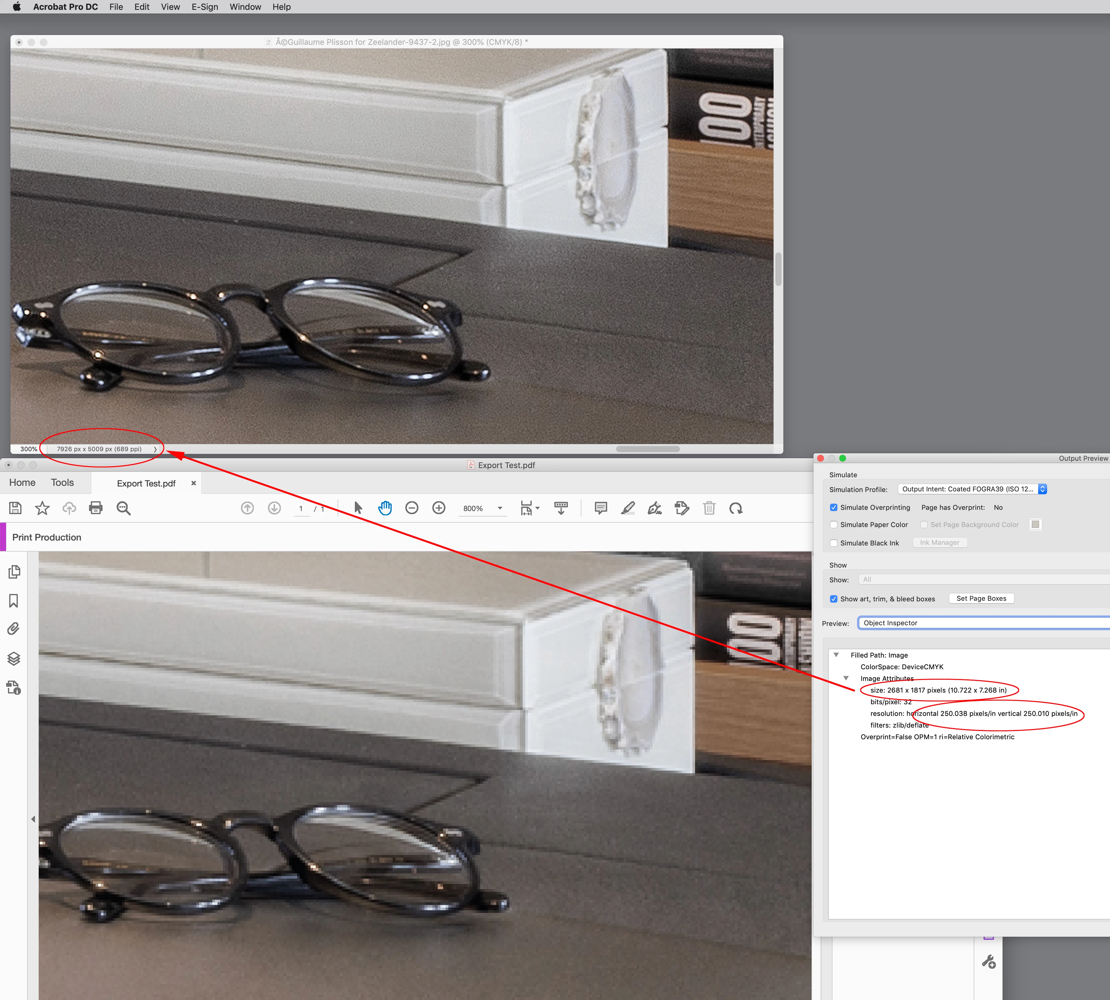This screenshot has width=1110, height=1000.
Task: Collapse the Filled Path: Image tree node
Action: [x=836, y=655]
